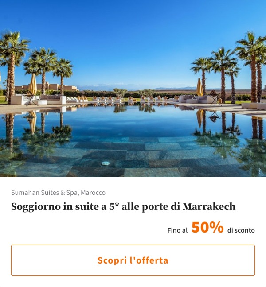Click the Scopri l'offerta button
The width and height of the screenshot is (266, 287).
pos(133,260)
